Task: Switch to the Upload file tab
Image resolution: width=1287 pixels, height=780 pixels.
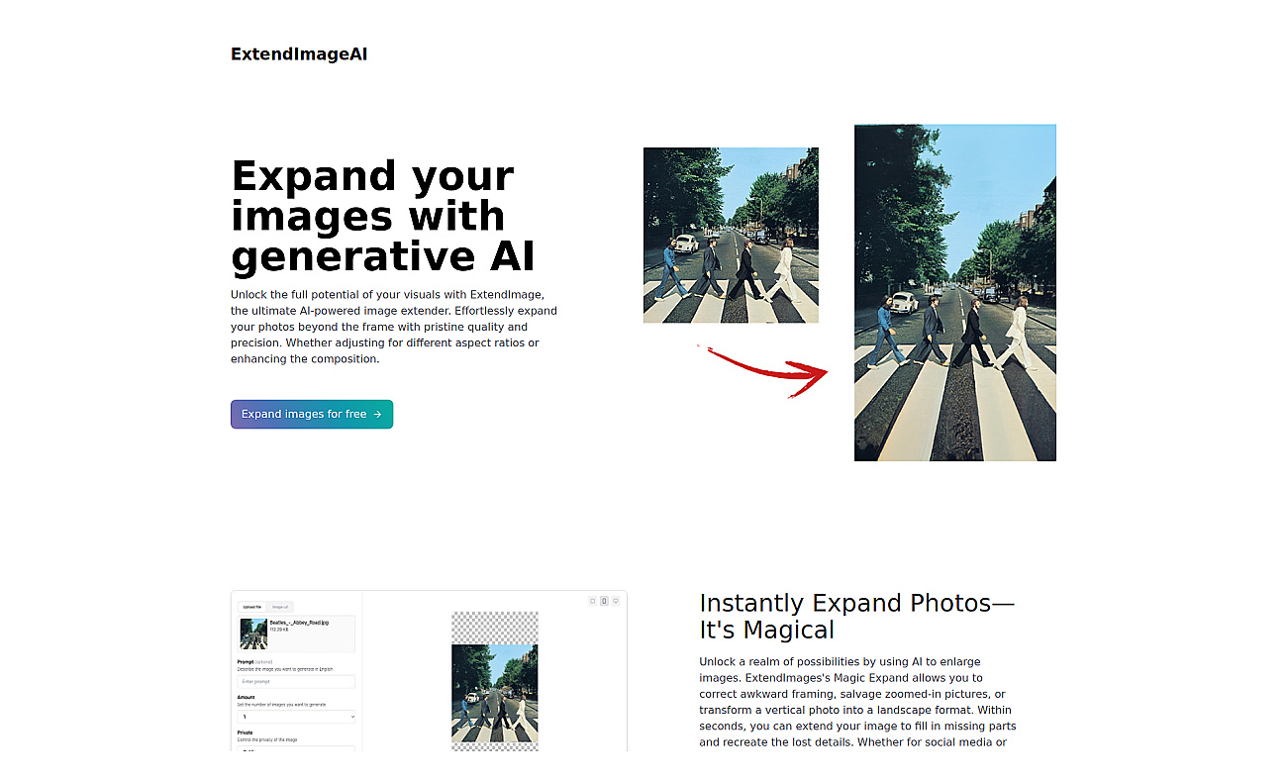Action: 252,607
